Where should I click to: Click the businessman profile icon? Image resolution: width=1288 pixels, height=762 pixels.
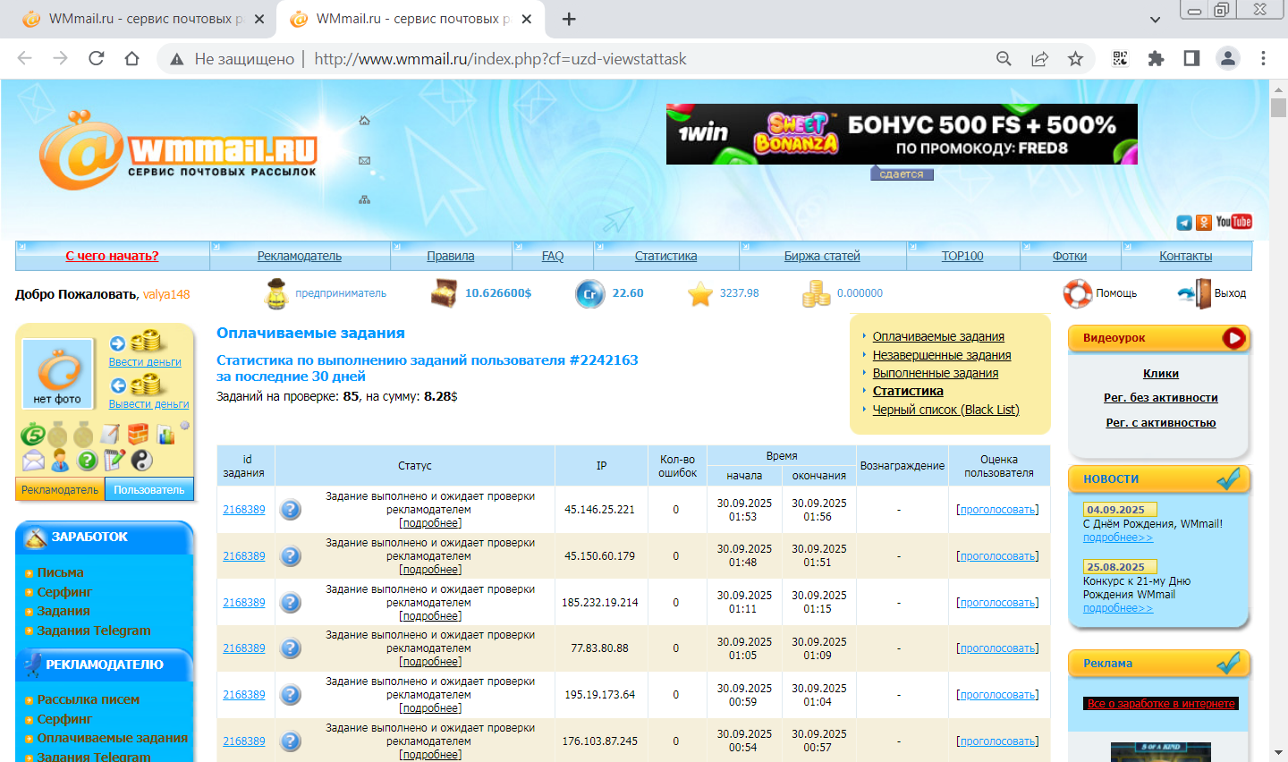(60, 461)
